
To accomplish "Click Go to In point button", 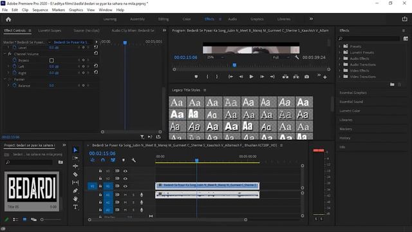I will click(x=230, y=77).
